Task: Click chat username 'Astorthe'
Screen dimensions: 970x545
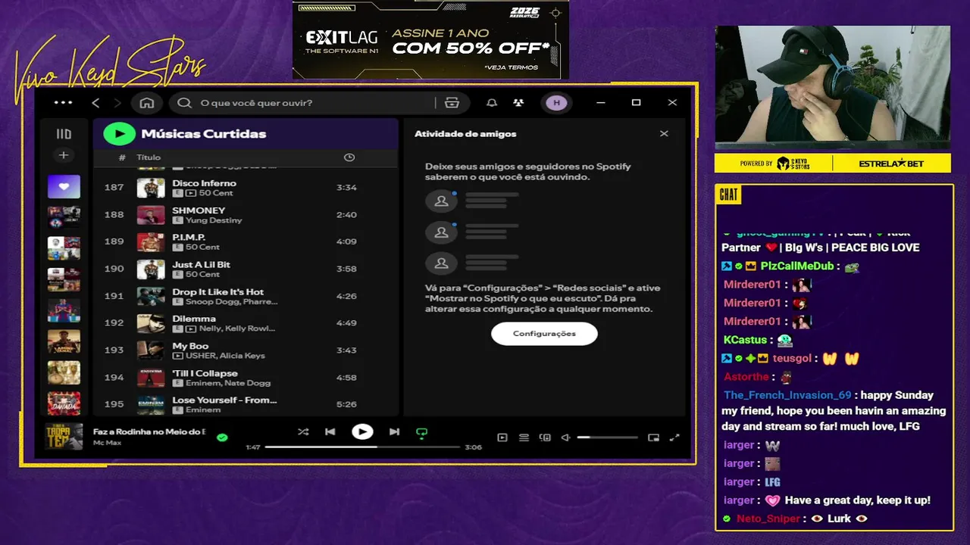Action: pyautogui.click(x=746, y=376)
